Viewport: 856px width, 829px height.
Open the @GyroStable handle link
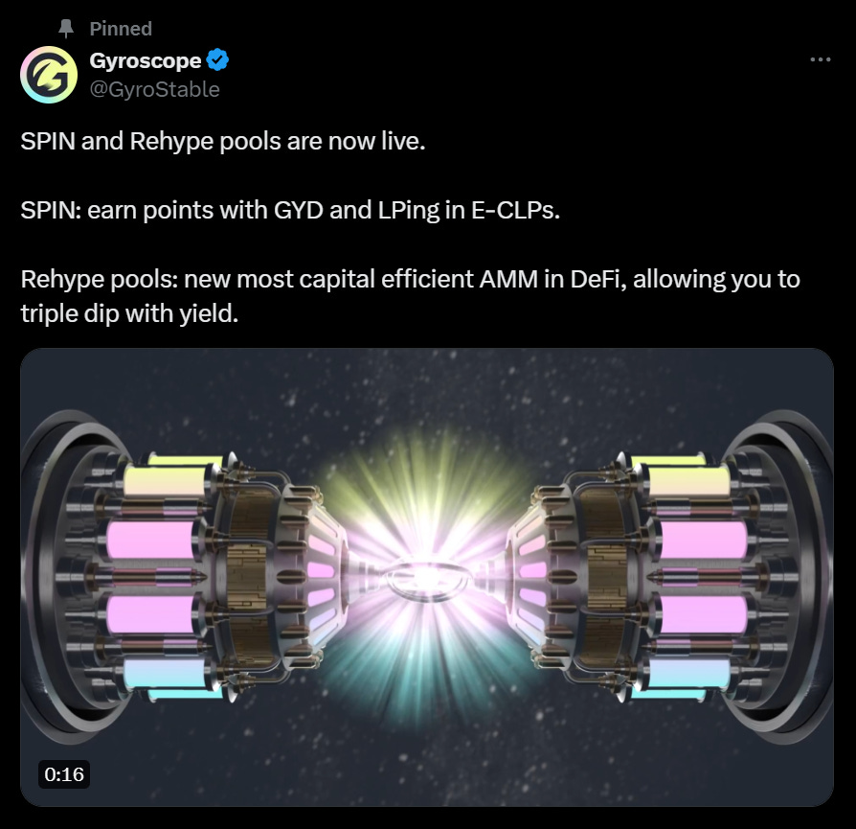pos(154,89)
